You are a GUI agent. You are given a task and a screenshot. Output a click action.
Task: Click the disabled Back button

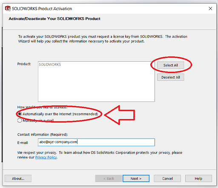(109, 179)
